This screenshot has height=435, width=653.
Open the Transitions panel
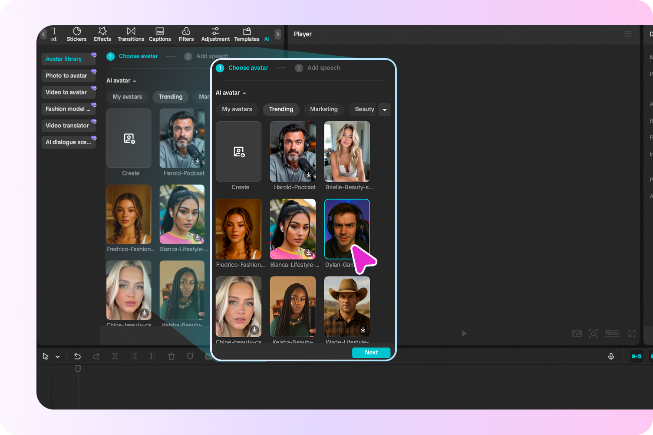[x=131, y=34]
